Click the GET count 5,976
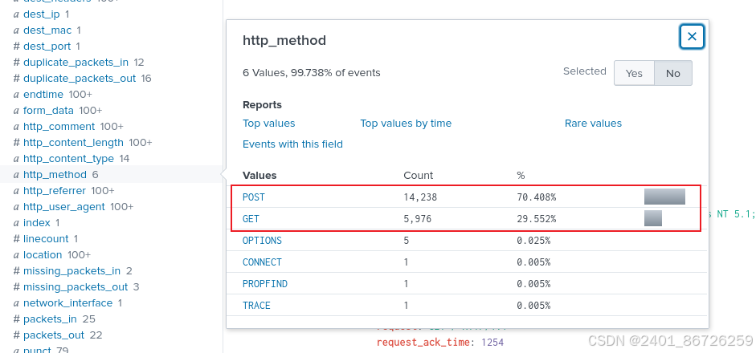This screenshot has width=756, height=353. (x=418, y=219)
